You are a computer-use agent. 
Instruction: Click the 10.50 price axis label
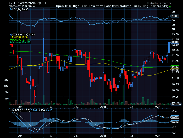pyautogui.click(x=175, y=90)
